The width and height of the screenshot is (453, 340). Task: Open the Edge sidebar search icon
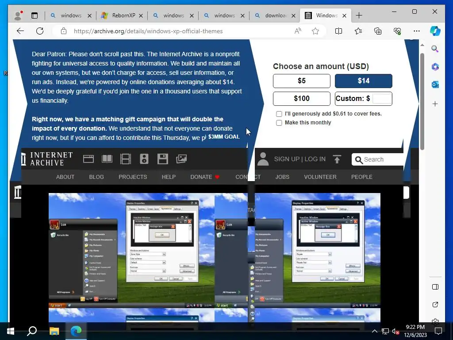(x=435, y=49)
